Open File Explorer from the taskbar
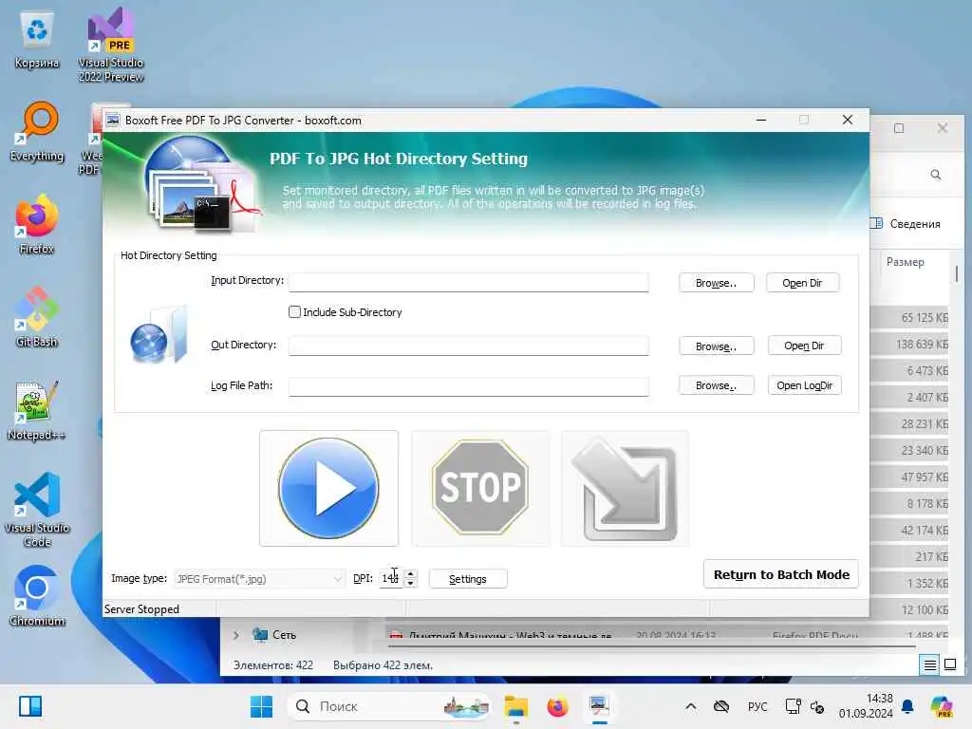 pos(515,706)
